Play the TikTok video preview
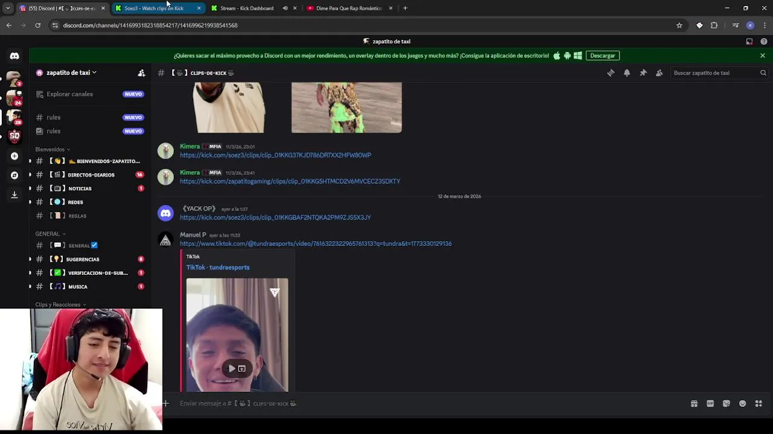773x434 pixels. (x=232, y=368)
